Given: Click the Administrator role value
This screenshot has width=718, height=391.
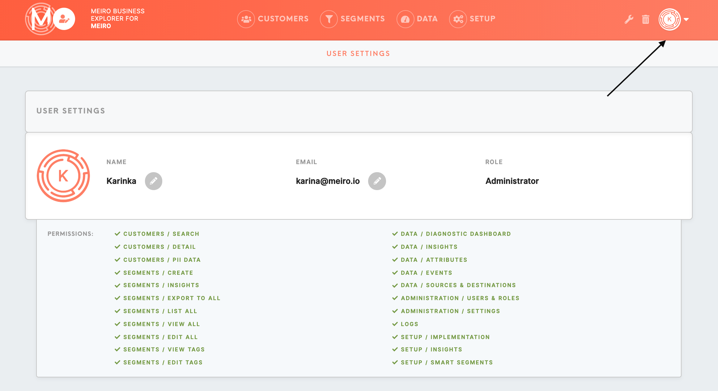Looking at the screenshot, I should pyautogui.click(x=512, y=181).
